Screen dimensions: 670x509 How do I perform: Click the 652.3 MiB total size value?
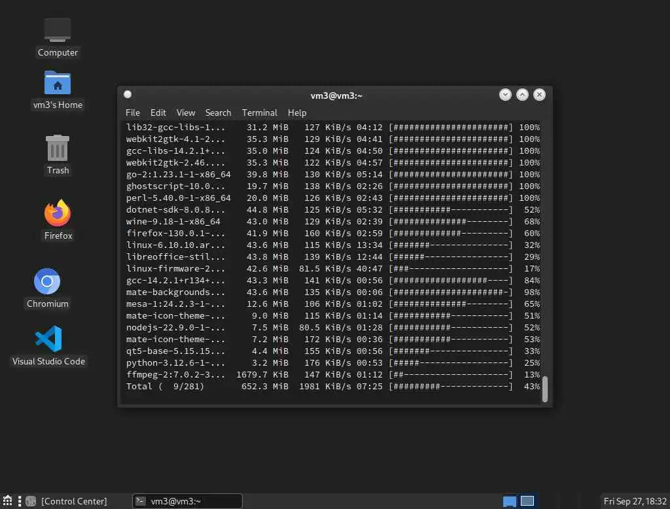(x=264, y=387)
